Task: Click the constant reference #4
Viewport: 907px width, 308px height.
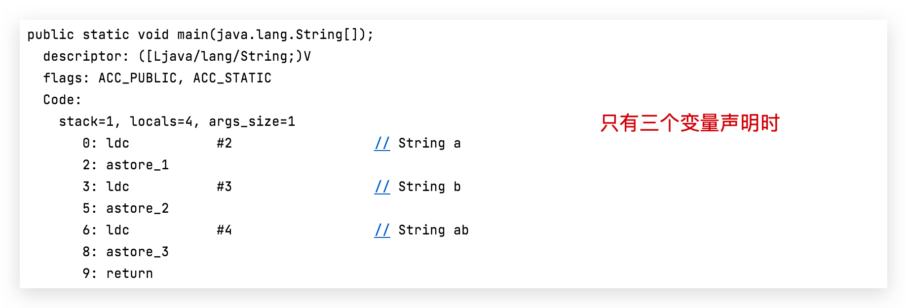Action: [224, 230]
